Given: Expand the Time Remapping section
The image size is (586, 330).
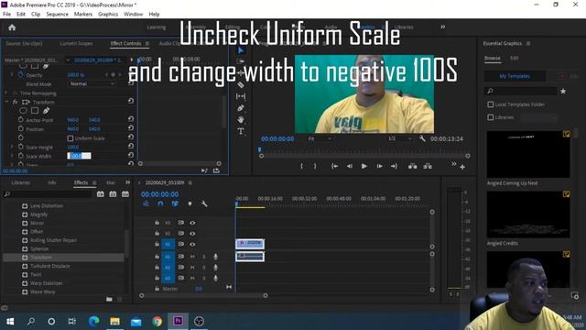Looking at the screenshot, I should (x=6, y=93).
